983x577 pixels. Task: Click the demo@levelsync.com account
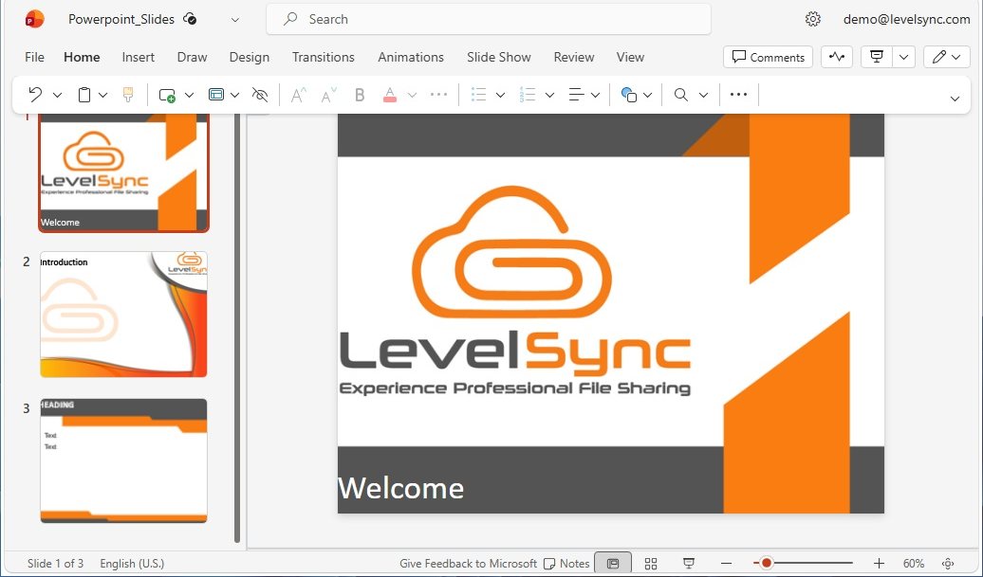tap(906, 19)
